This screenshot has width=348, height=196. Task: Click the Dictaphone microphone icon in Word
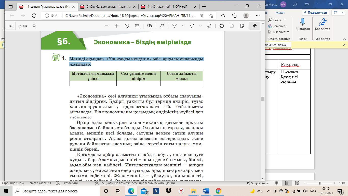303,22
